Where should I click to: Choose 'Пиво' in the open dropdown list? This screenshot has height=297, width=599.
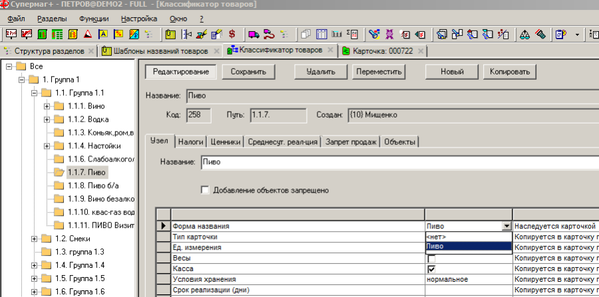coord(469,247)
